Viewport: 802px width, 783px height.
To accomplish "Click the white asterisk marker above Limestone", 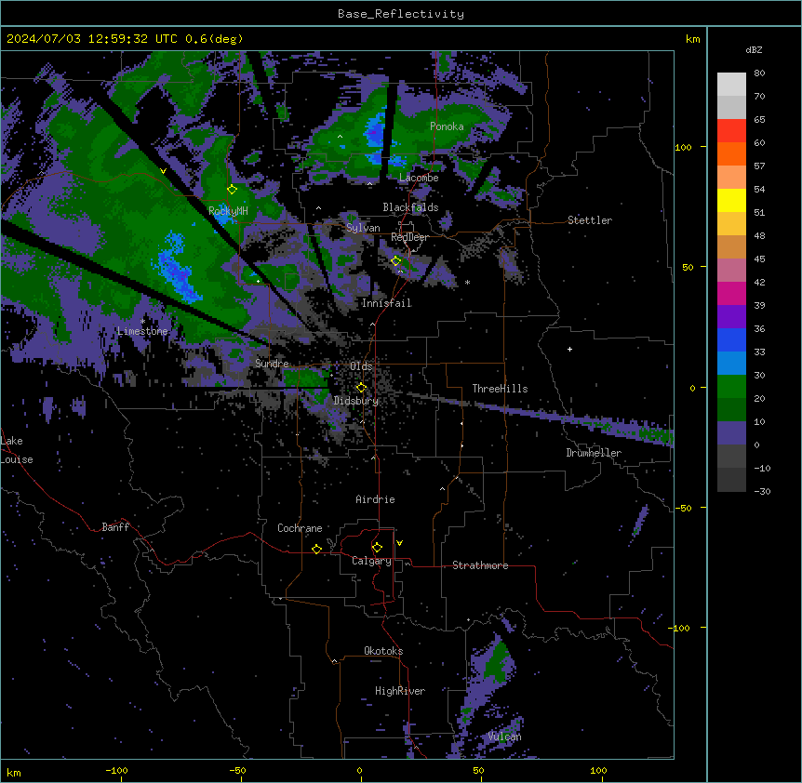I will tap(142, 322).
